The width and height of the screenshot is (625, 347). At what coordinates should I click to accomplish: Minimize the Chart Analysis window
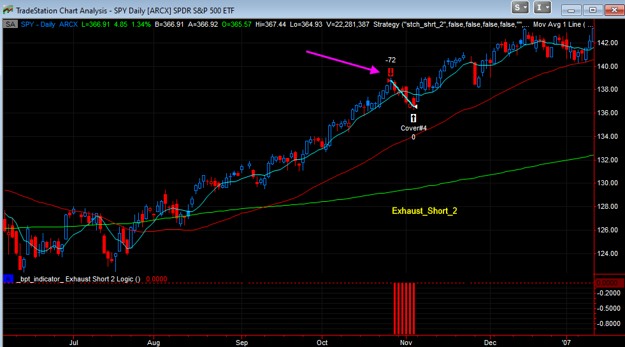point(573,9)
